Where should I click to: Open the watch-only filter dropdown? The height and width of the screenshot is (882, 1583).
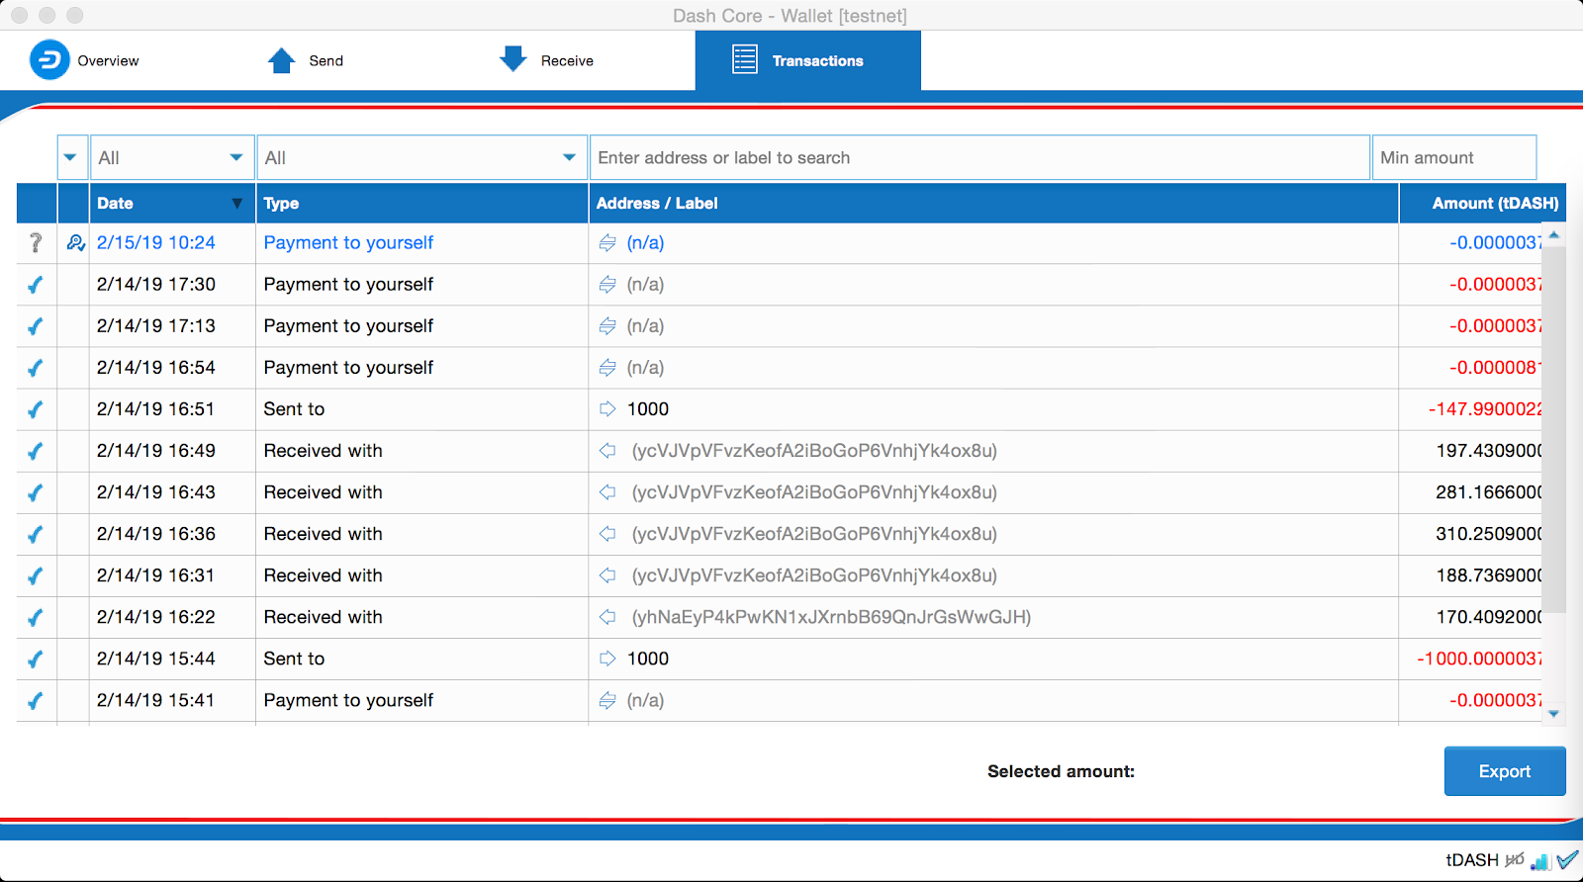tap(72, 157)
